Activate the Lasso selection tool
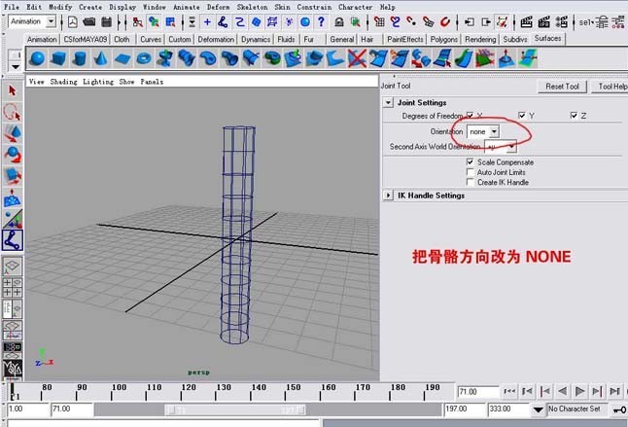The height and width of the screenshot is (427, 628). pyautogui.click(x=13, y=111)
